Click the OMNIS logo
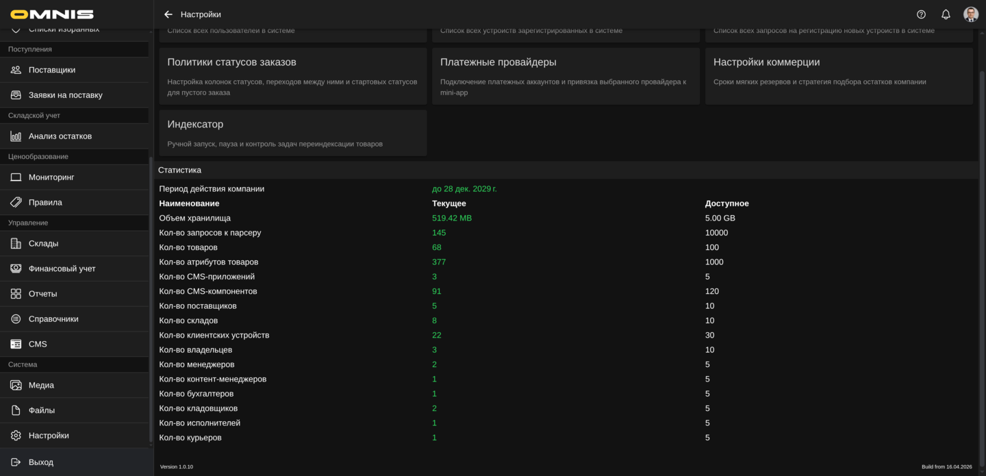 [x=52, y=14]
